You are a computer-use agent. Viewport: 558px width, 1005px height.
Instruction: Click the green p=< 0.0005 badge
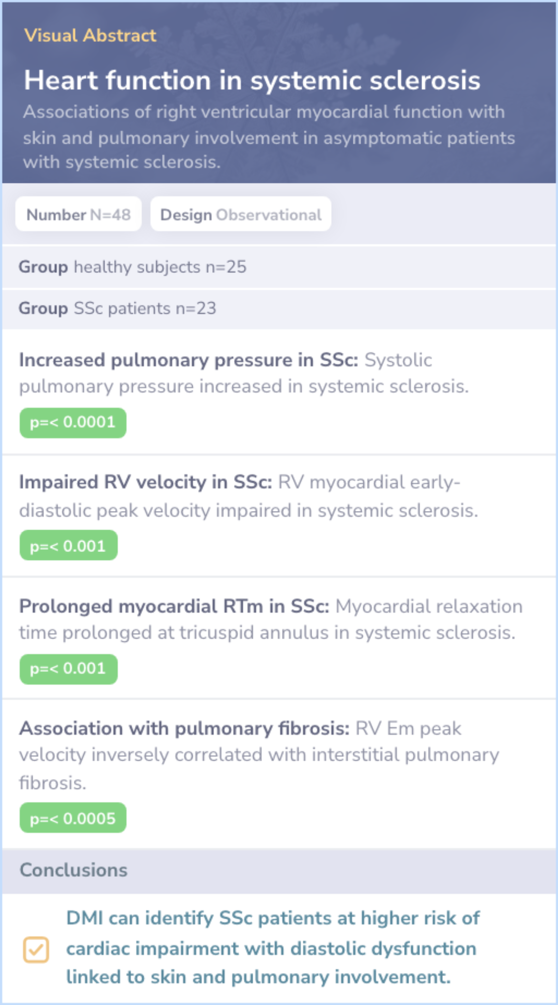click(73, 818)
